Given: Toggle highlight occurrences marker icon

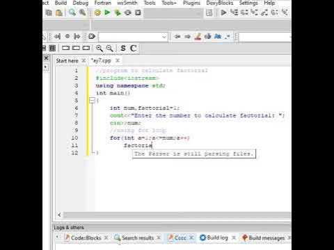Looking at the screenshot, I should tap(198, 37).
